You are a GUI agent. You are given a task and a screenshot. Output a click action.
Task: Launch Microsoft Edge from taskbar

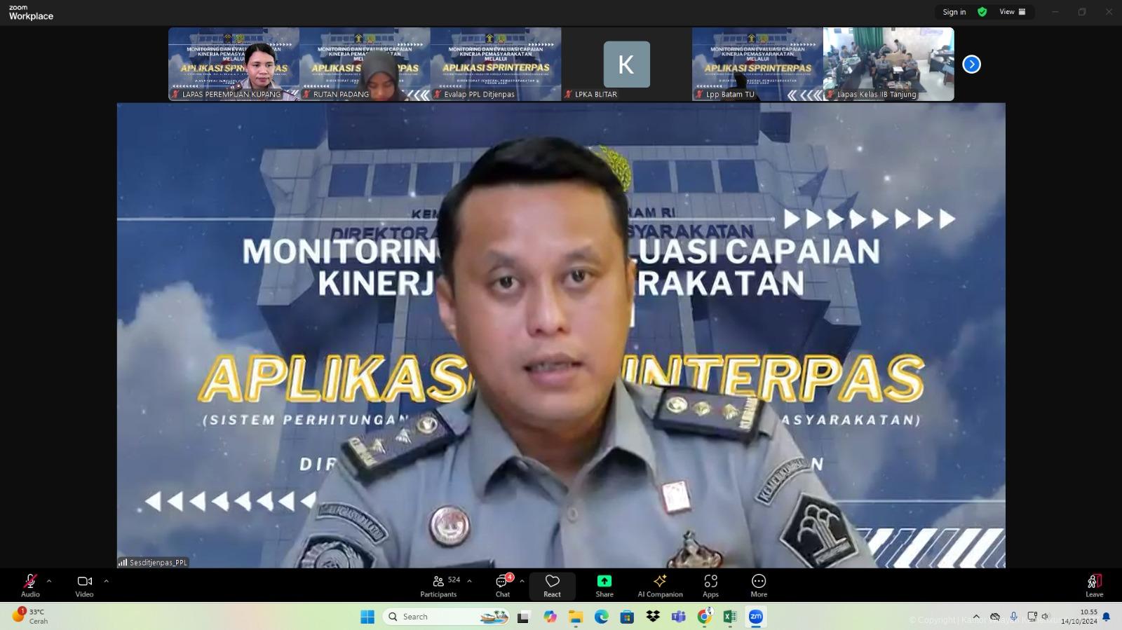[x=602, y=617]
